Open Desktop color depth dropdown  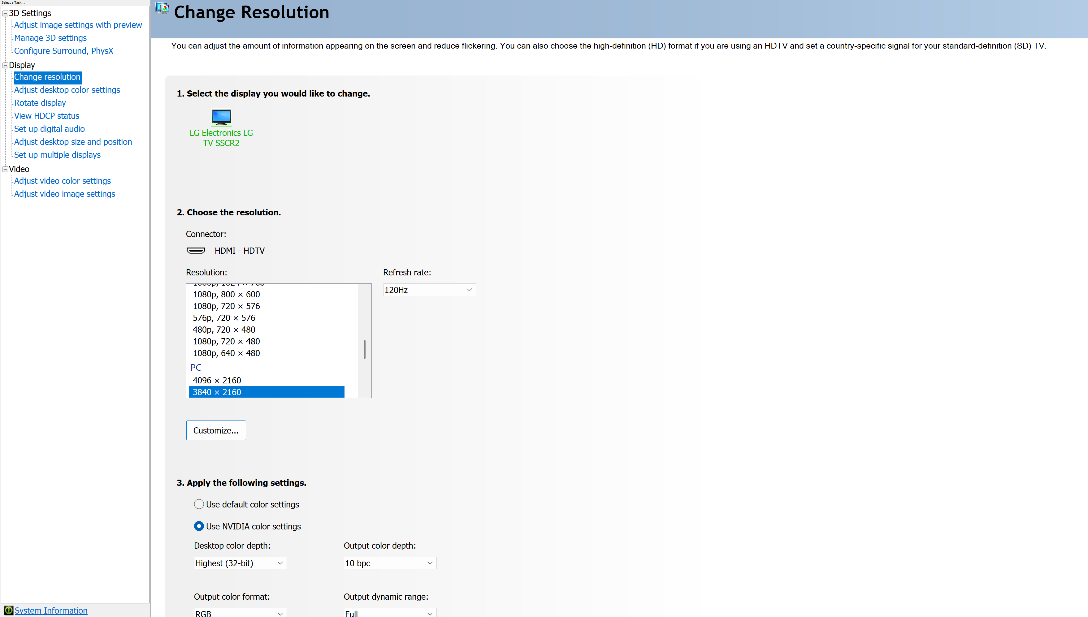pyautogui.click(x=240, y=563)
